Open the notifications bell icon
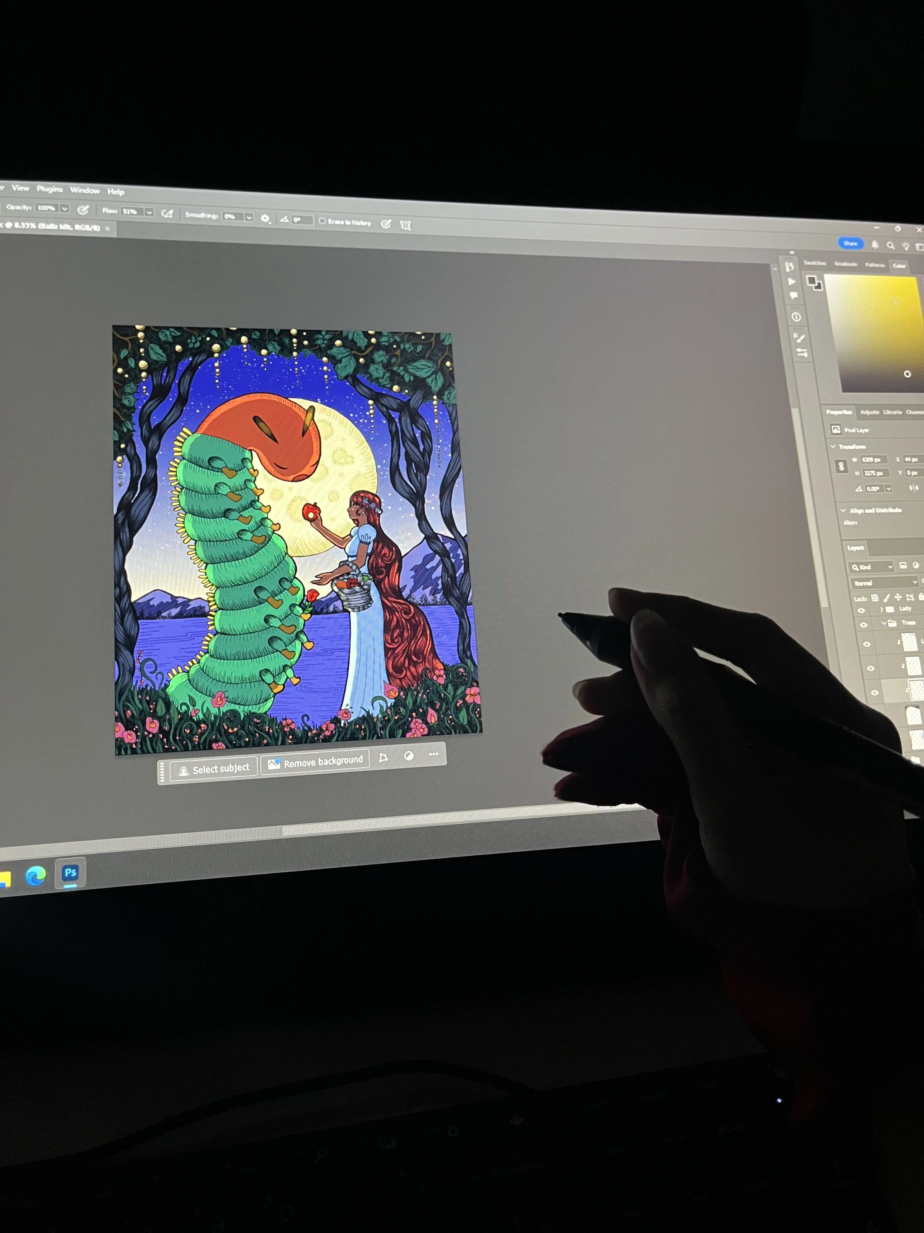924x1233 pixels. pyautogui.click(x=875, y=245)
